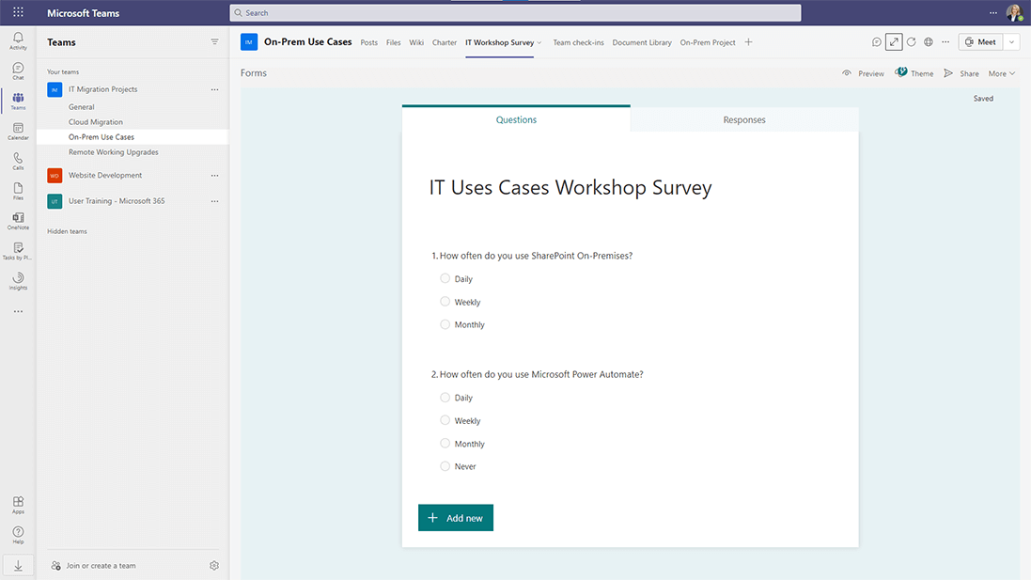Refresh the IT Workshop Survey tab
Screen dimensions: 1031x580
point(911,41)
